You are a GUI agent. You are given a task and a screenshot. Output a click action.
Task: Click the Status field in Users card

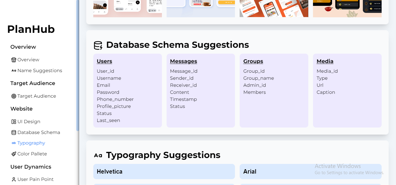coord(104,113)
